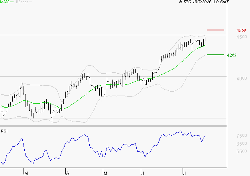Click the green 4262 price label
Viewport: 250px width, 176px height.
coord(232,55)
